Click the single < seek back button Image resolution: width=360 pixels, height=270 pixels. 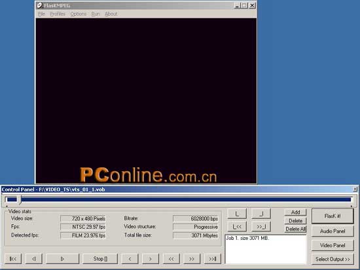(x=130, y=259)
